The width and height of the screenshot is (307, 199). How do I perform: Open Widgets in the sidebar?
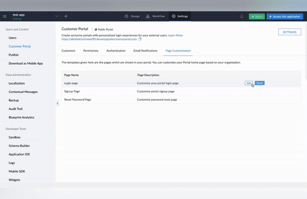tap(14, 180)
